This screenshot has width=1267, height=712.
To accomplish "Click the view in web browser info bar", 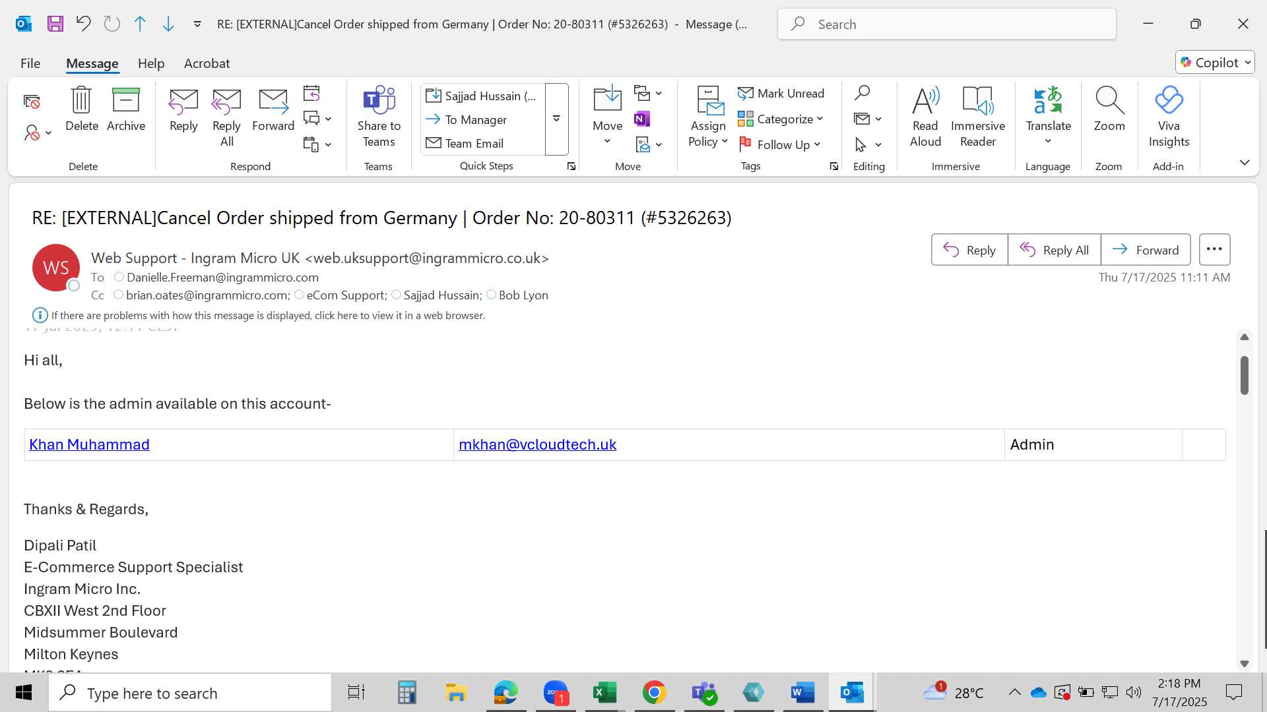I will pyautogui.click(x=268, y=316).
